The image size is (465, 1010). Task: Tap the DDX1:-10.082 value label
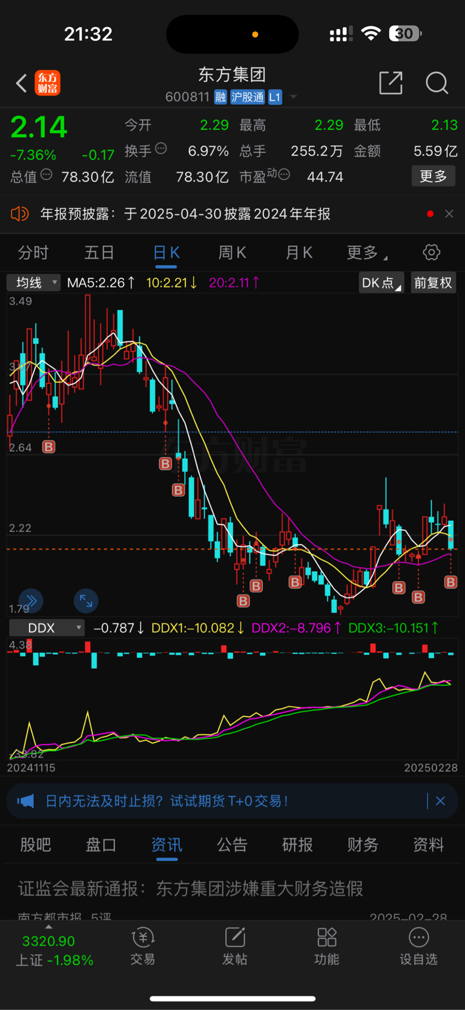point(198,628)
